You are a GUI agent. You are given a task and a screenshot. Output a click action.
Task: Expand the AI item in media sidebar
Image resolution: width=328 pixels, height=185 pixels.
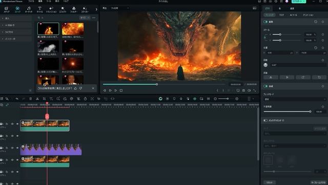(x=3, y=25)
